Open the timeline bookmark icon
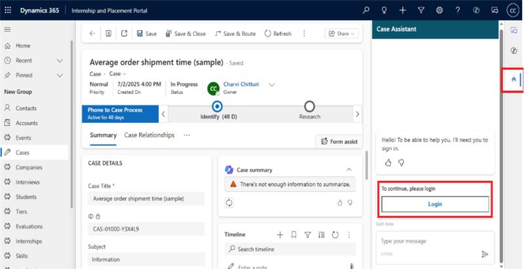Screen dimensions: 524x269 pyautogui.click(x=293, y=234)
